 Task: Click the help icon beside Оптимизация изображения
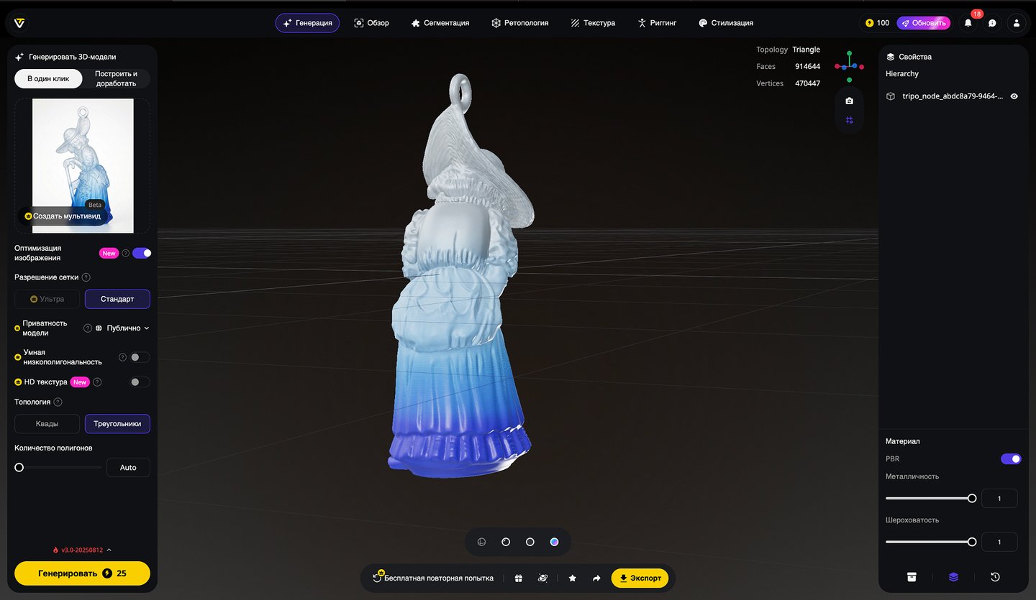coord(126,253)
